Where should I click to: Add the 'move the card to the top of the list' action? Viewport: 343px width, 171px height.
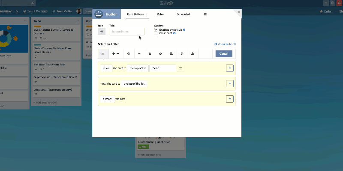230,83
